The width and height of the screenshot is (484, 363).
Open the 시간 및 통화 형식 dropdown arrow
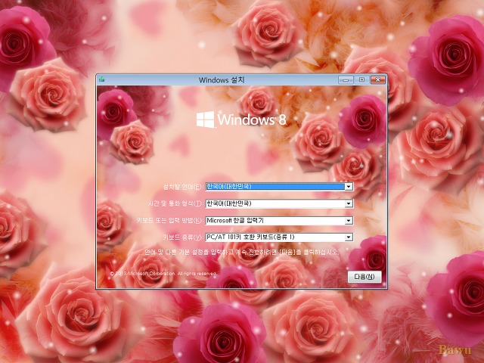coord(349,203)
